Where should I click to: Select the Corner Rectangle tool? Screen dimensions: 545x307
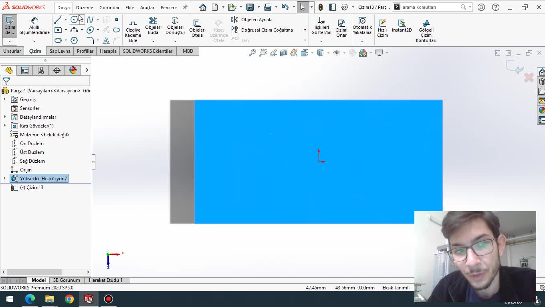tap(58, 30)
